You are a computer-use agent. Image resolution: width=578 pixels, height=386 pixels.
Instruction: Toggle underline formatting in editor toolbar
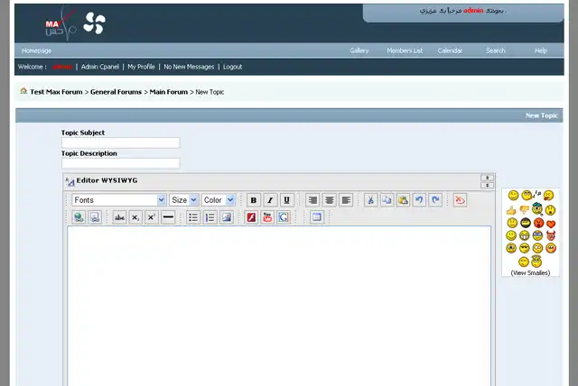pyautogui.click(x=286, y=200)
